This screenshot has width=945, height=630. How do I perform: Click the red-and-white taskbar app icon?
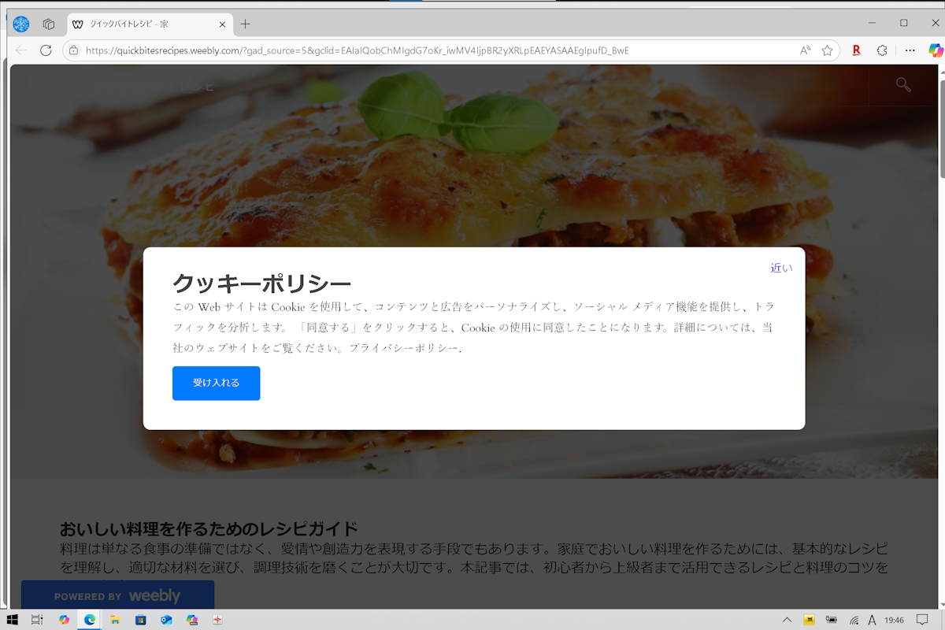coord(217,620)
